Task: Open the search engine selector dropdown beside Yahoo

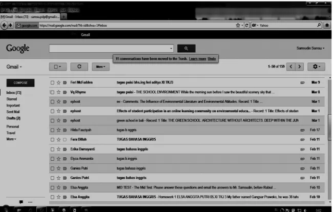Action: coord(255,25)
